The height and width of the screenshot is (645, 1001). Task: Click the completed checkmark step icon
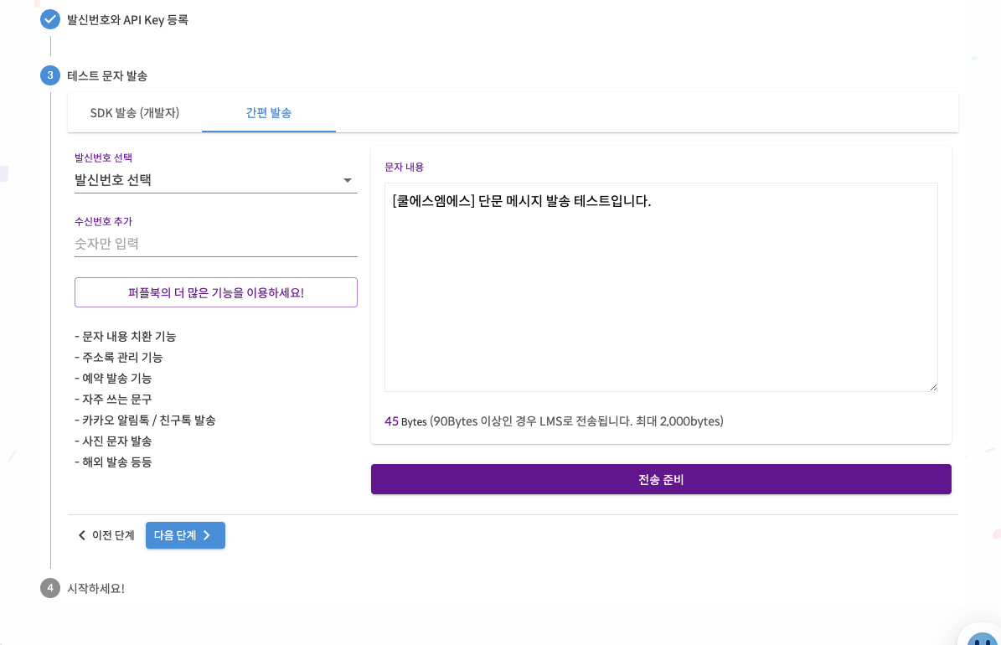click(x=49, y=20)
